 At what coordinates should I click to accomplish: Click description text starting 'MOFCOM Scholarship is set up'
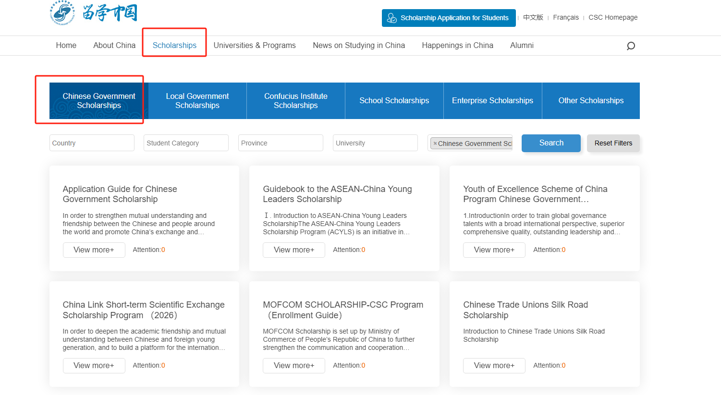pyautogui.click(x=339, y=339)
